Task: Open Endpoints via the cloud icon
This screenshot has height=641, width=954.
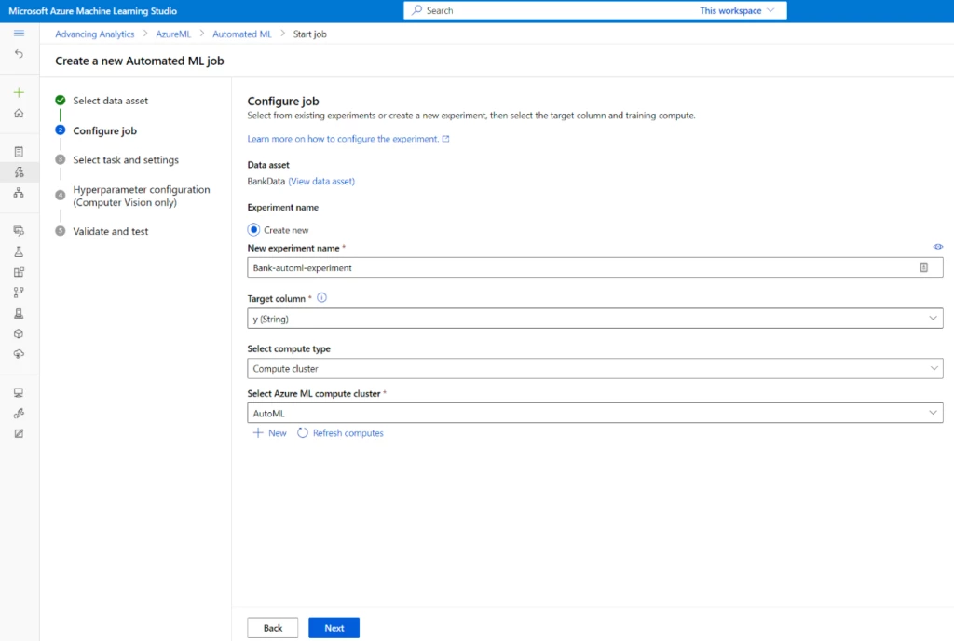Action: click(x=19, y=355)
